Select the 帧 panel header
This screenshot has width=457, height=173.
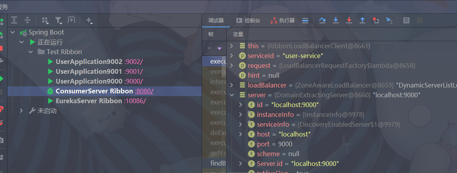click(x=211, y=34)
